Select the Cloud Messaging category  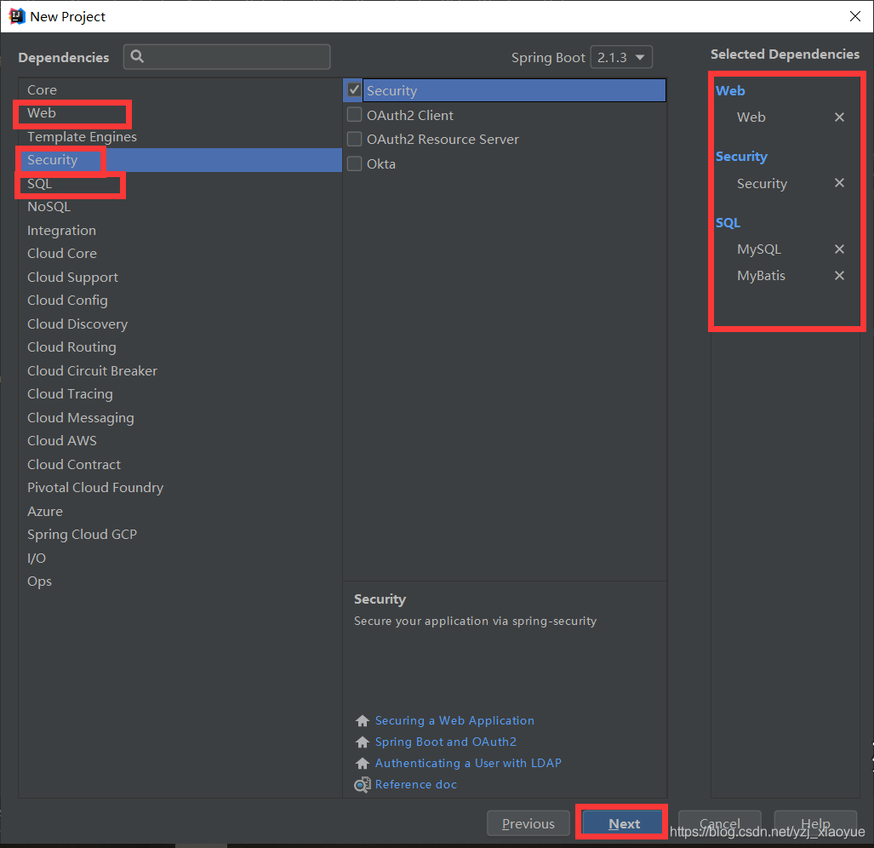(x=80, y=417)
